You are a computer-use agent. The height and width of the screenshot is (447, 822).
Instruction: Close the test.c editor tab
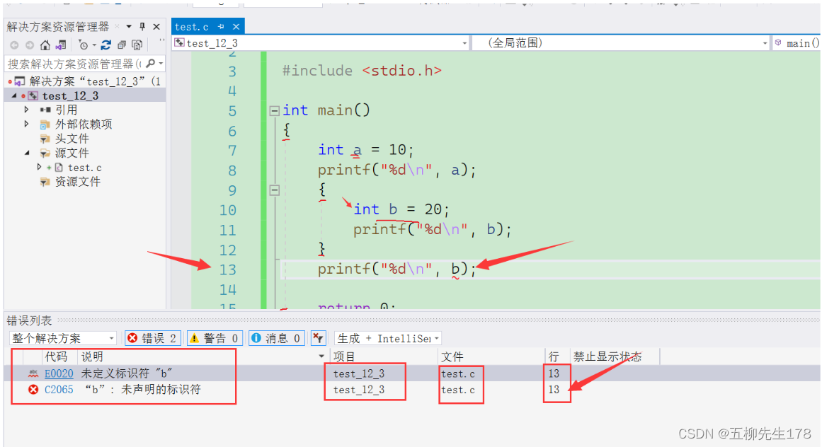pyautogui.click(x=236, y=26)
